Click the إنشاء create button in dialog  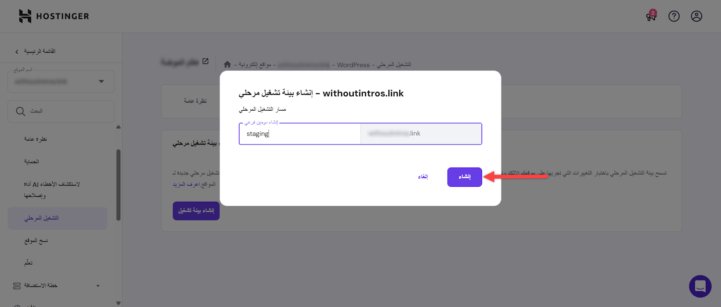[465, 177]
